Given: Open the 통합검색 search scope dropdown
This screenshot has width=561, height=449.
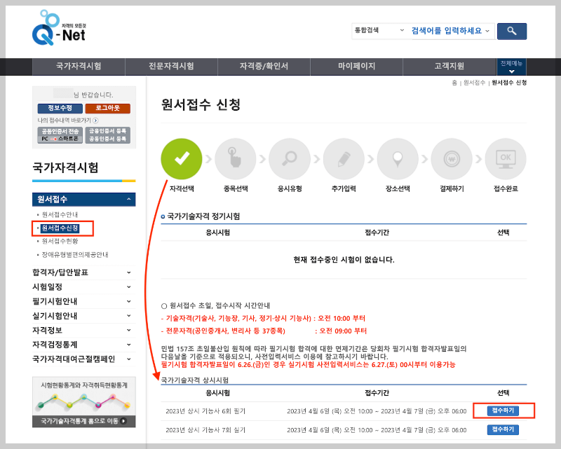Looking at the screenshot, I should pos(379,31).
